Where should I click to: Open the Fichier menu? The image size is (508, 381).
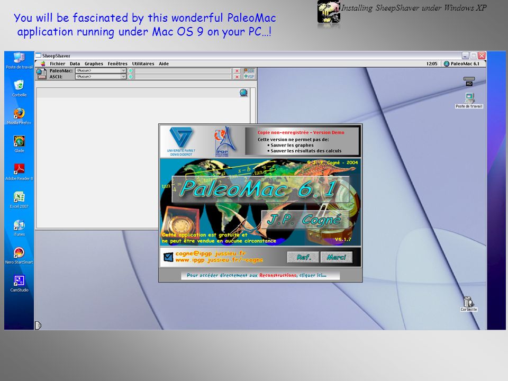57,63
